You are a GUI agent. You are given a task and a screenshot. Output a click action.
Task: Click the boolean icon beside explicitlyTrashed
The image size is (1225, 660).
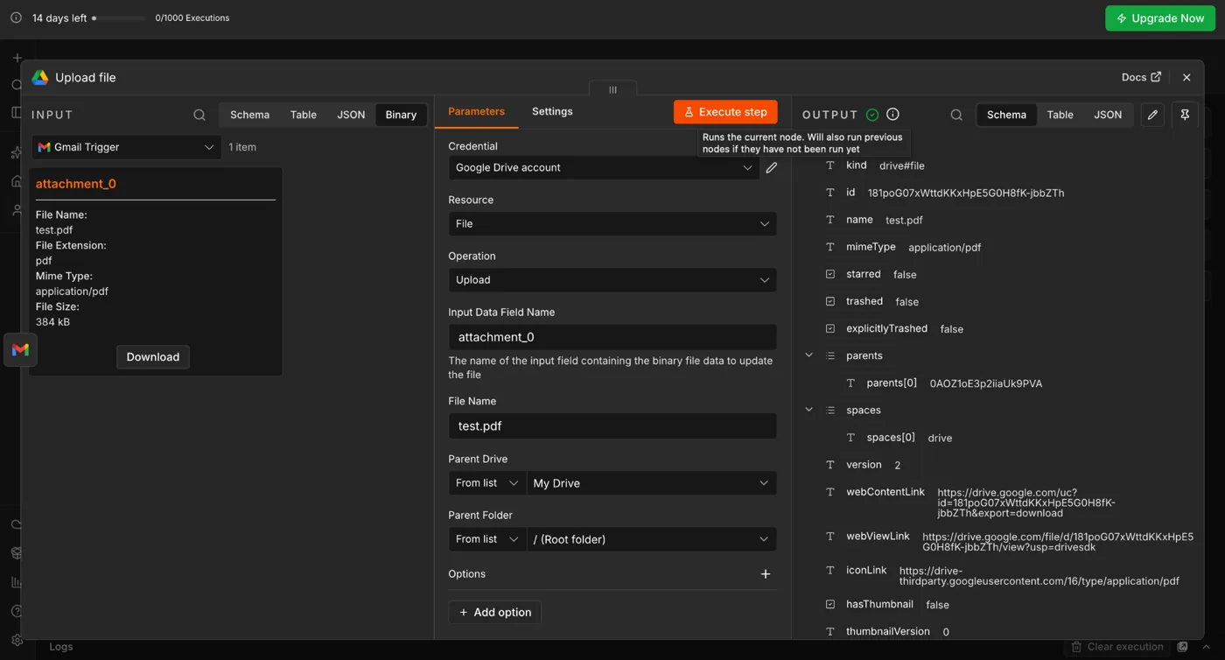(830, 328)
